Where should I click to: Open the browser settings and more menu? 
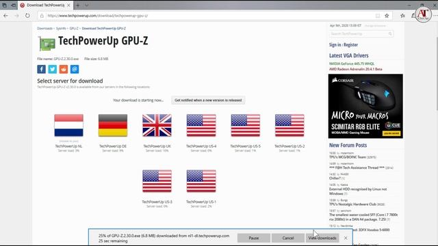[435, 16]
